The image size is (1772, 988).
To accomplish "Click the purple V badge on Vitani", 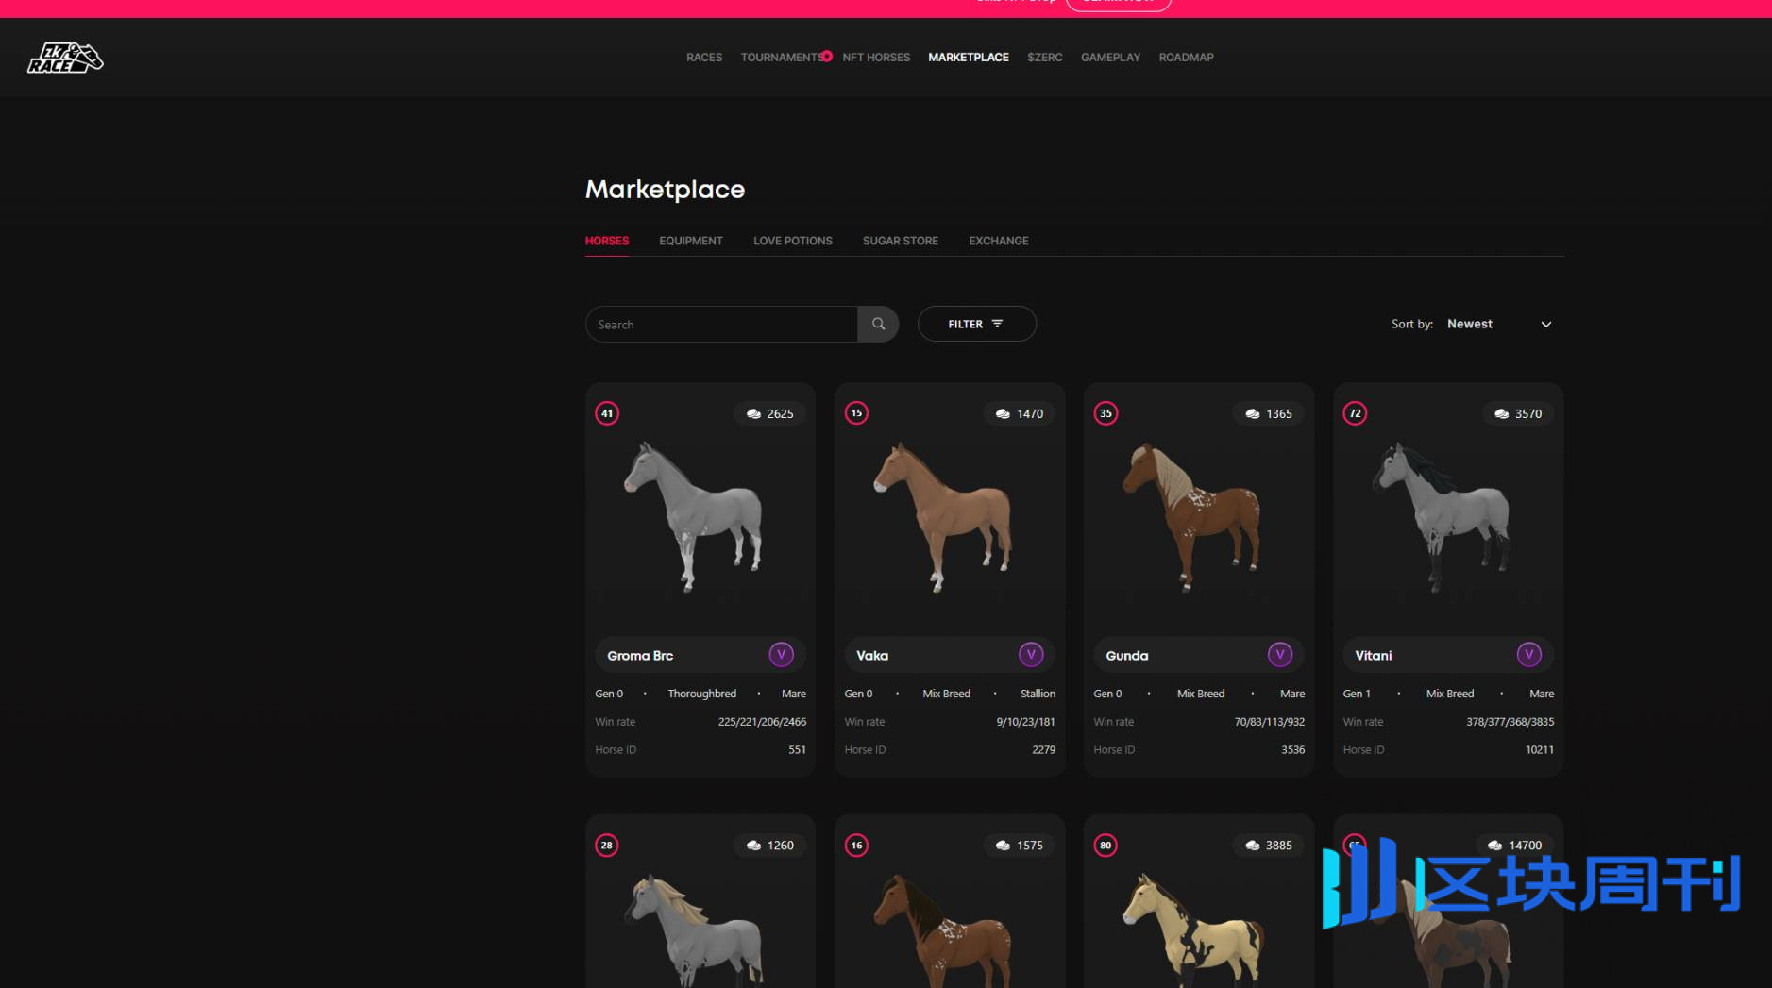I will pyautogui.click(x=1529, y=655).
